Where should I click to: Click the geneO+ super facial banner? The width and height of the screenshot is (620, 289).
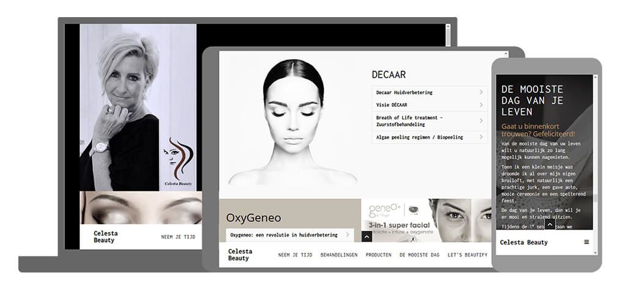[x=426, y=220]
